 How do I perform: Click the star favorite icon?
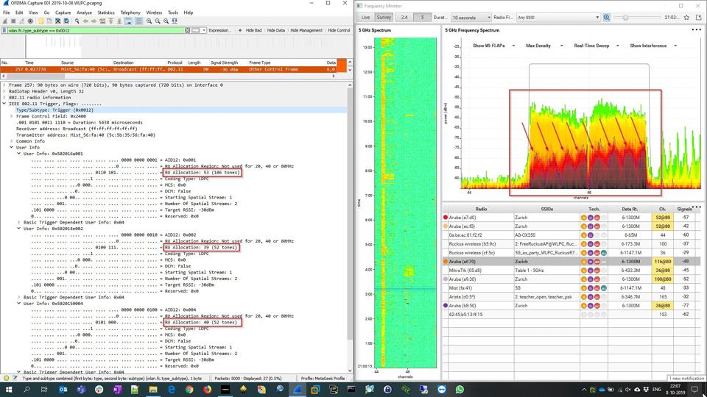click(686, 17)
